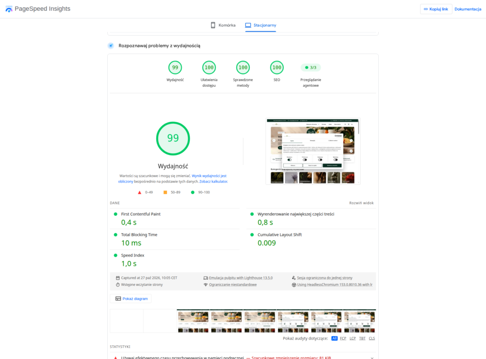Click red warning triangle of cache audit
This screenshot has height=359, width=486.
[x=116, y=358]
